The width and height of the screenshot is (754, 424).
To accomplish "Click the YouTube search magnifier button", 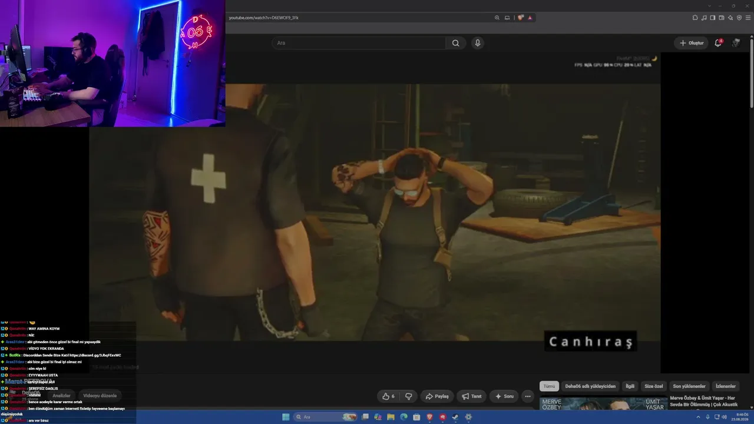I will pyautogui.click(x=455, y=43).
